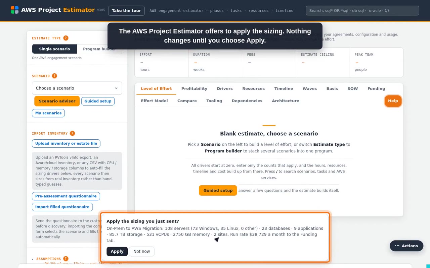View the Basis tab

coord(332,88)
